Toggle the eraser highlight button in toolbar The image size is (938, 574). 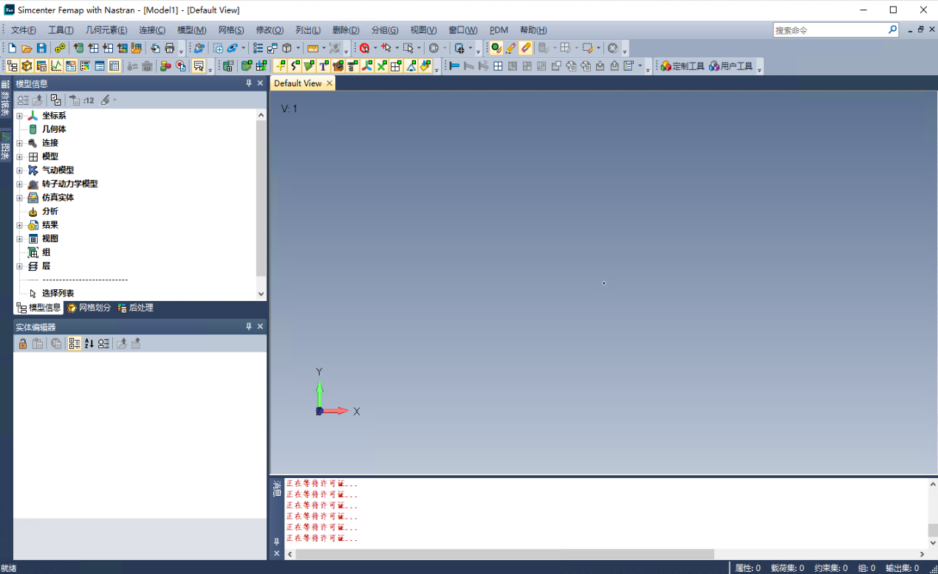pos(525,48)
